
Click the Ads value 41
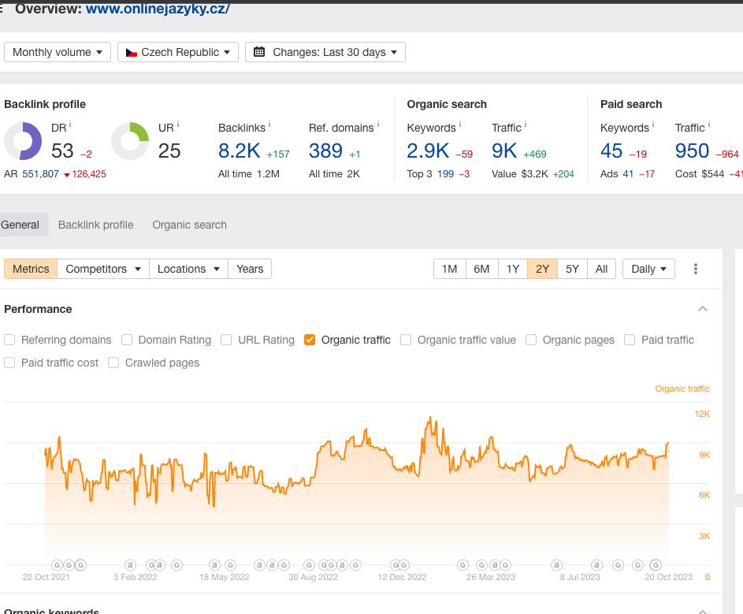coord(628,174)
